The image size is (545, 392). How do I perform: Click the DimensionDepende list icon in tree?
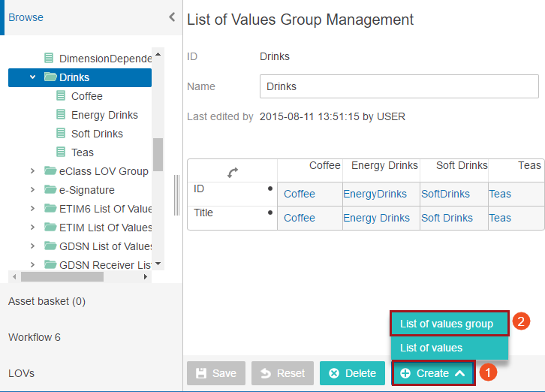[x=49, y=58]
